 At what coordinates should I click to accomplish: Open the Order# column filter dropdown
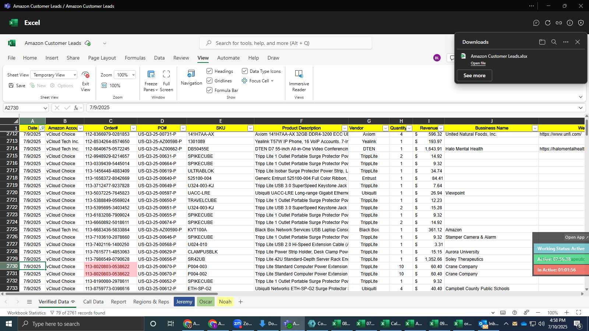click(x=133, y=128)
